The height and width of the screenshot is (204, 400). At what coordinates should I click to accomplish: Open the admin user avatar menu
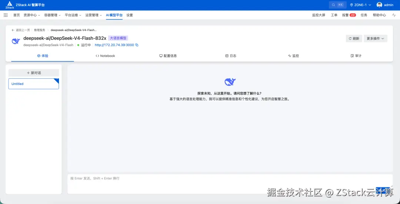[379, 5]
